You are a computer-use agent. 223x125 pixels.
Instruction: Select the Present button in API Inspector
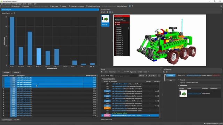pyautogui.click(x=171, y=75)
